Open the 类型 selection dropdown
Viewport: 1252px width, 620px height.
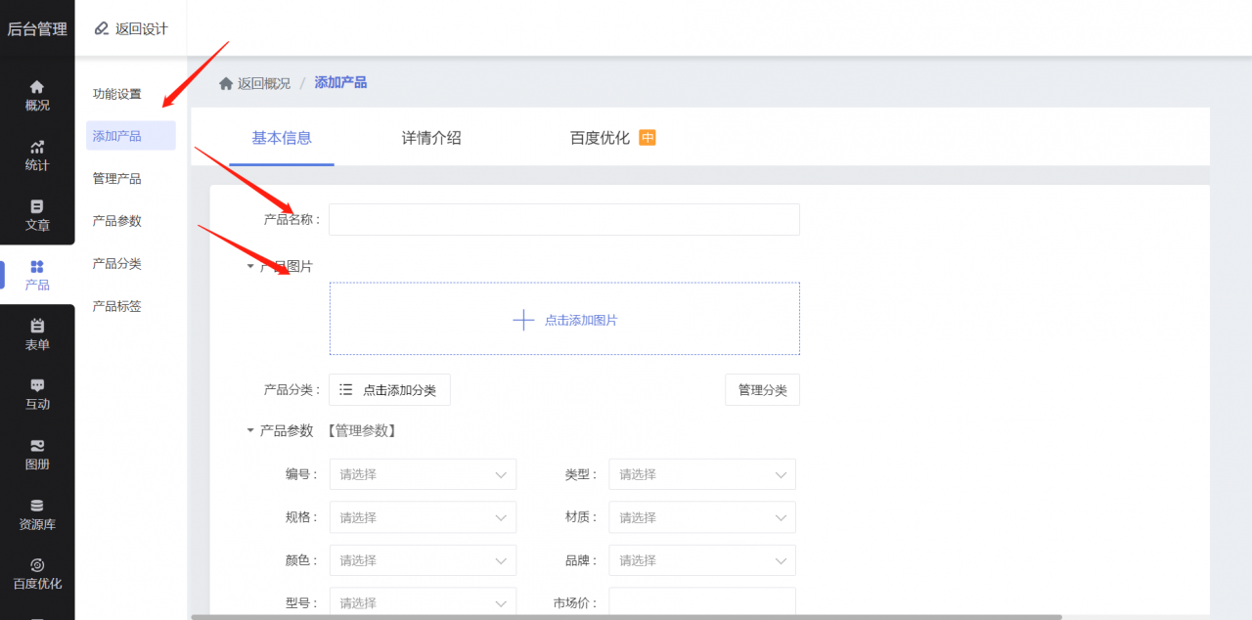pos(701,474)
